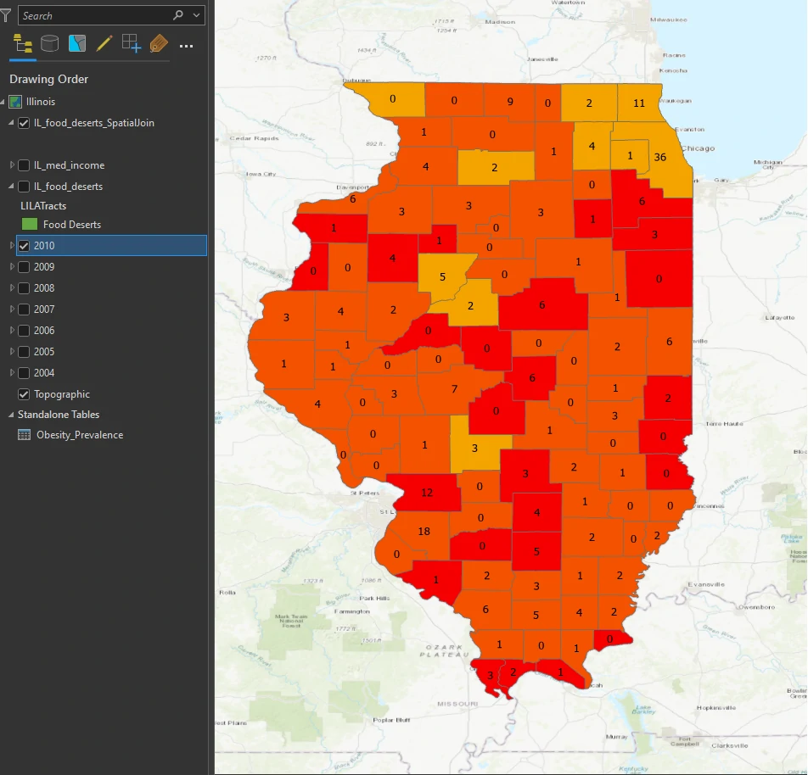
Task: Uncheck the 2010 layer visibility
Action: click(x=24, y=246)
